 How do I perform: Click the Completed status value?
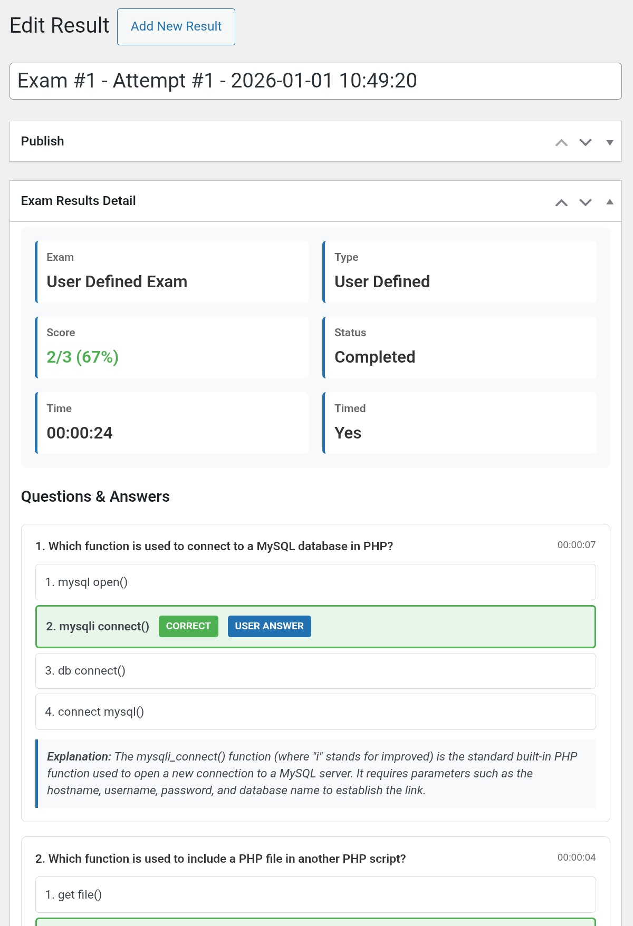(x=375, y=357)
